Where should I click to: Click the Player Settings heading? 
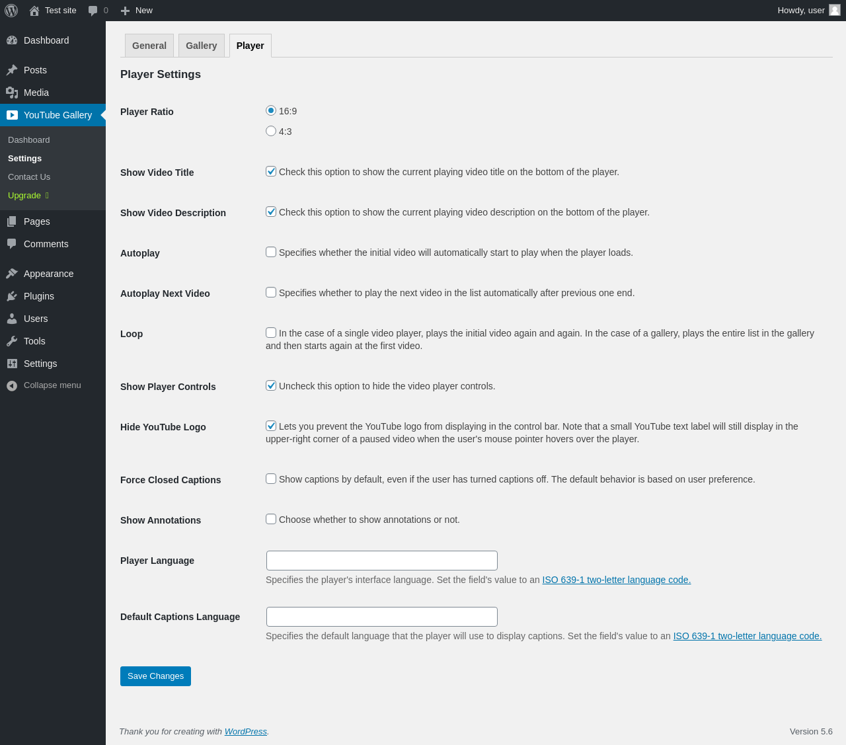(x=161, y=75)
